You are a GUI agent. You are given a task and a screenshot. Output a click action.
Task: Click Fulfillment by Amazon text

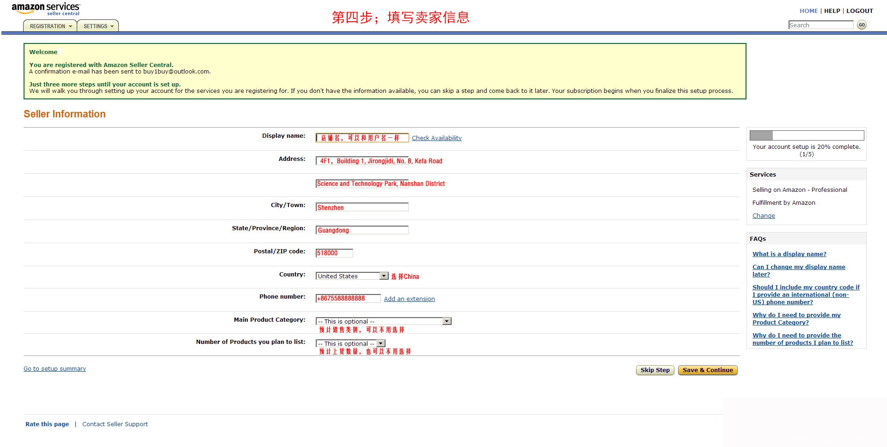point(784,203)
